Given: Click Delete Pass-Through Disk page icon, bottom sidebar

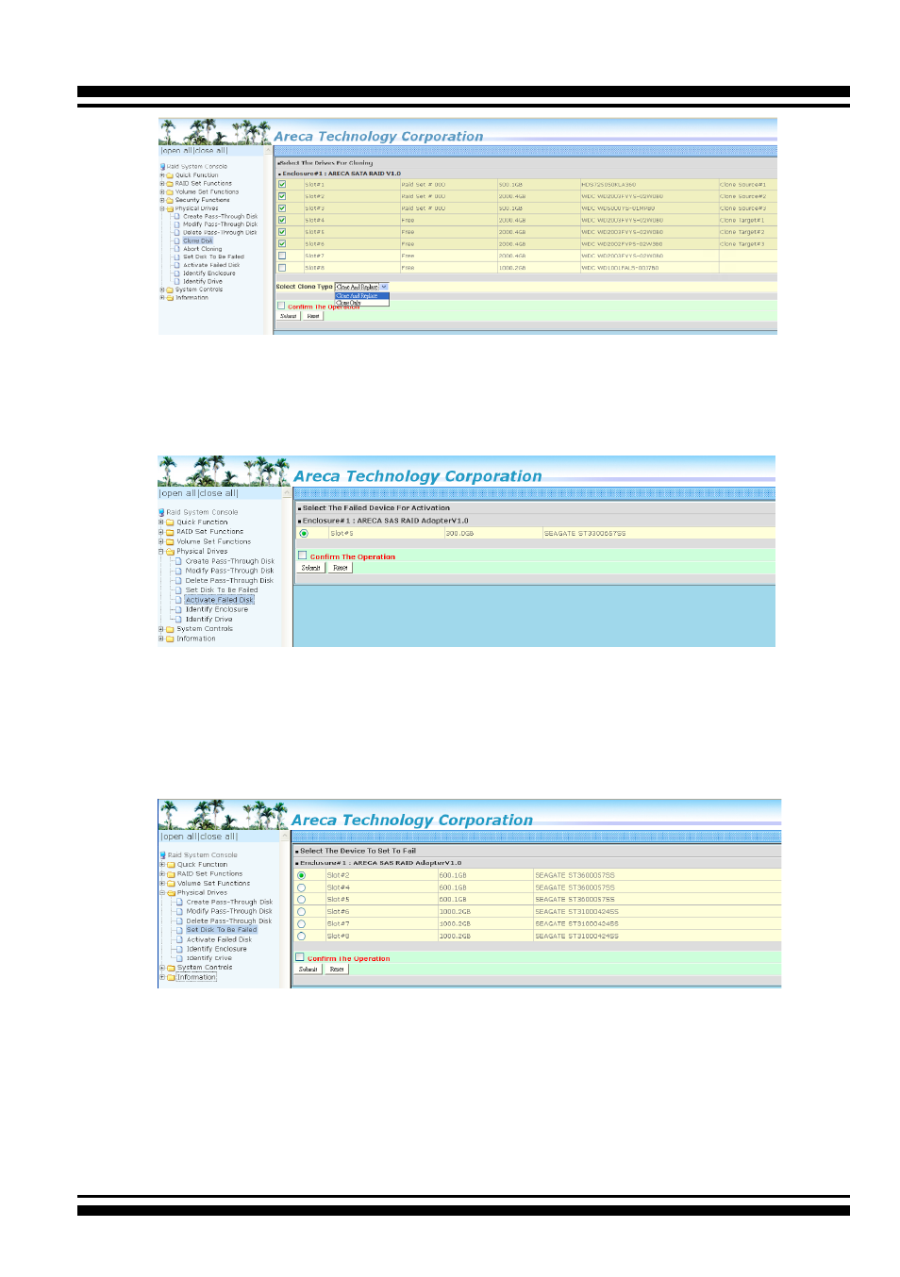Looking at the screenshot, I should pos(180,920).
